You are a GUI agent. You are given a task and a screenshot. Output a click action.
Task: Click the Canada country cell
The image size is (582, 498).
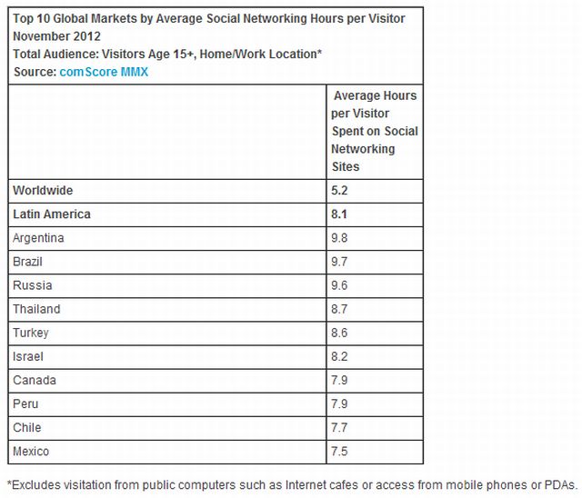(34, 380)
